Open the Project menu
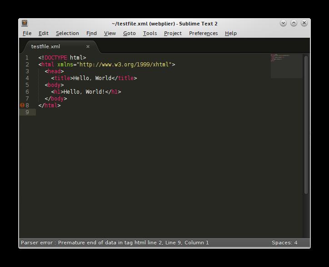Viewport: 329px width, 267px height. (x=173, y=33)
